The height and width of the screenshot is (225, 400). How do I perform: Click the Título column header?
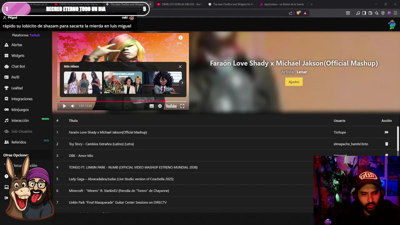(73, 121)
